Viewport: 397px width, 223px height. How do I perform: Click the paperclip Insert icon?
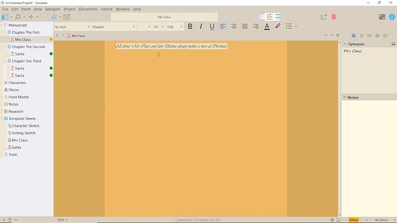[54, 17]
